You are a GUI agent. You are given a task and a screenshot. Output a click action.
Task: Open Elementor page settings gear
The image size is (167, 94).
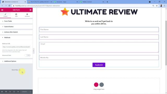[x=2, y=92]
